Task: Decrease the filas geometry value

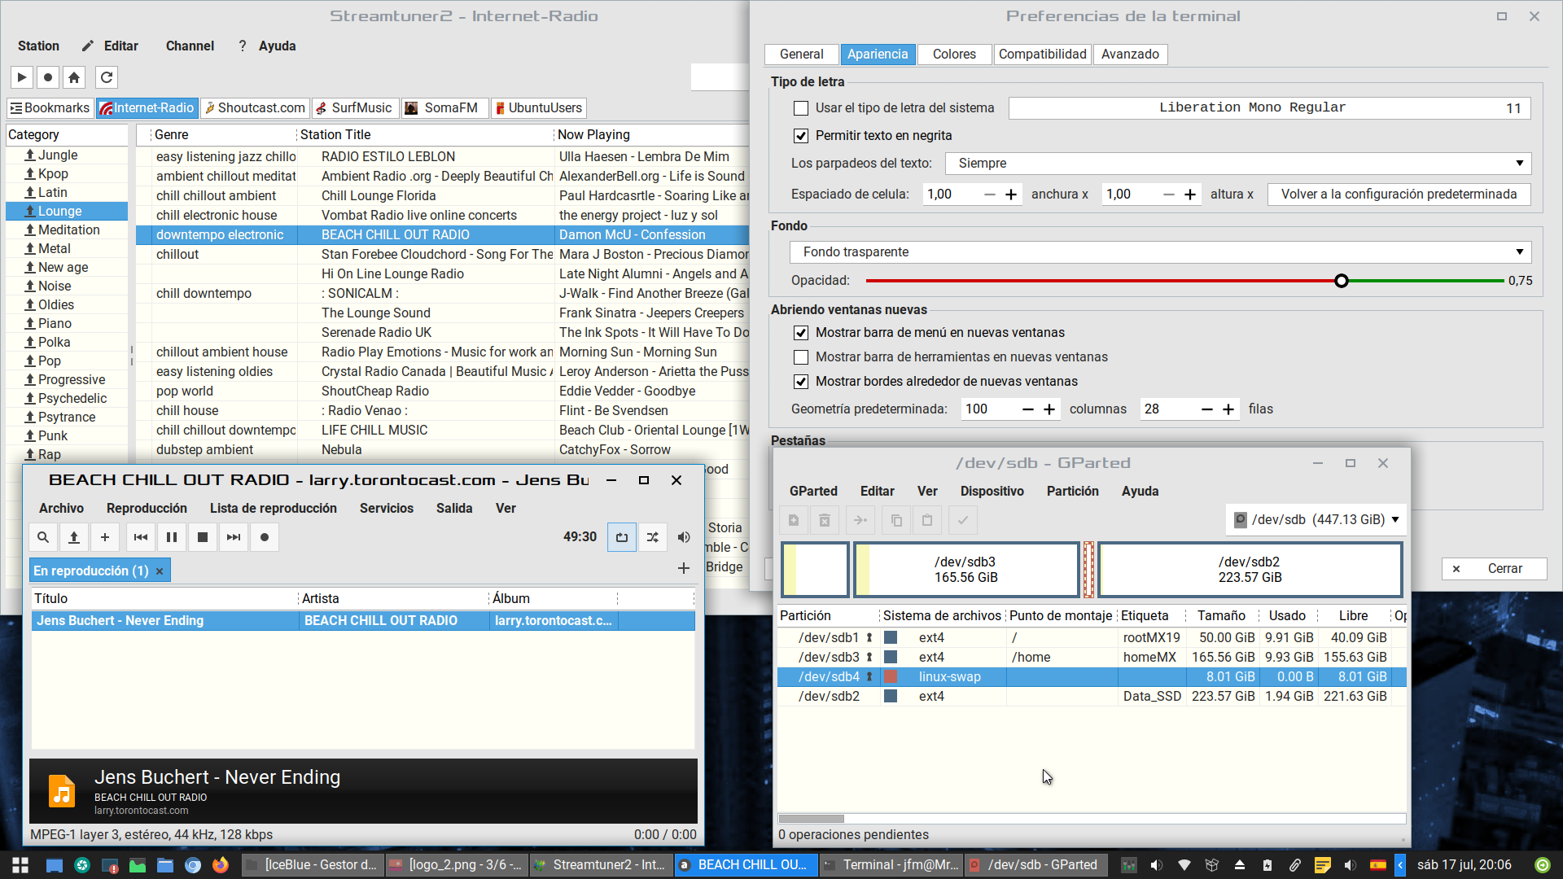Action: pos(1207,409)
